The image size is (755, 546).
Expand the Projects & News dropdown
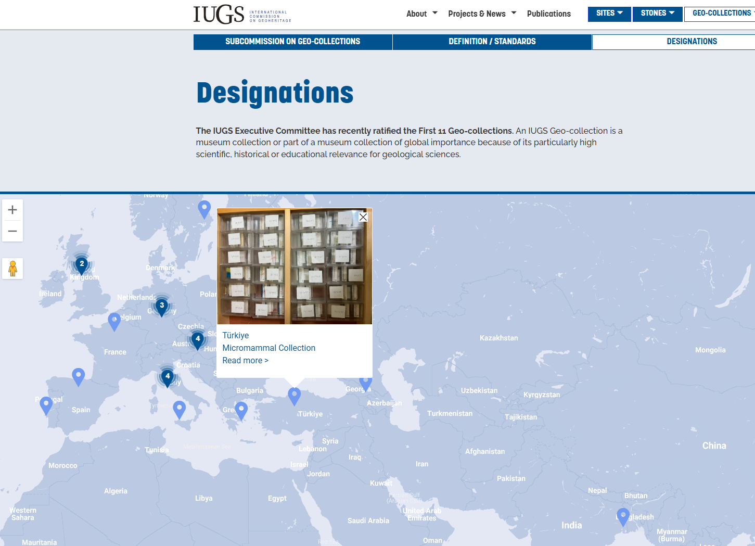point(482,14)
